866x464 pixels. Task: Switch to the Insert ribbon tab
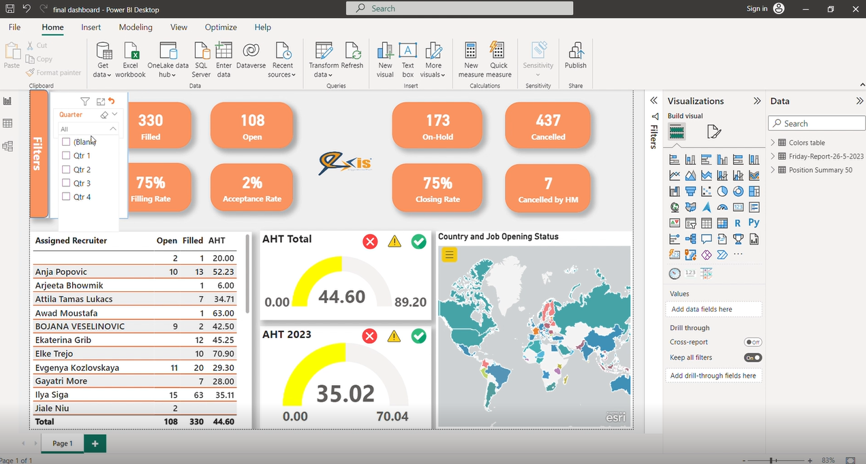pyautogui.click(x=91, y=27)
